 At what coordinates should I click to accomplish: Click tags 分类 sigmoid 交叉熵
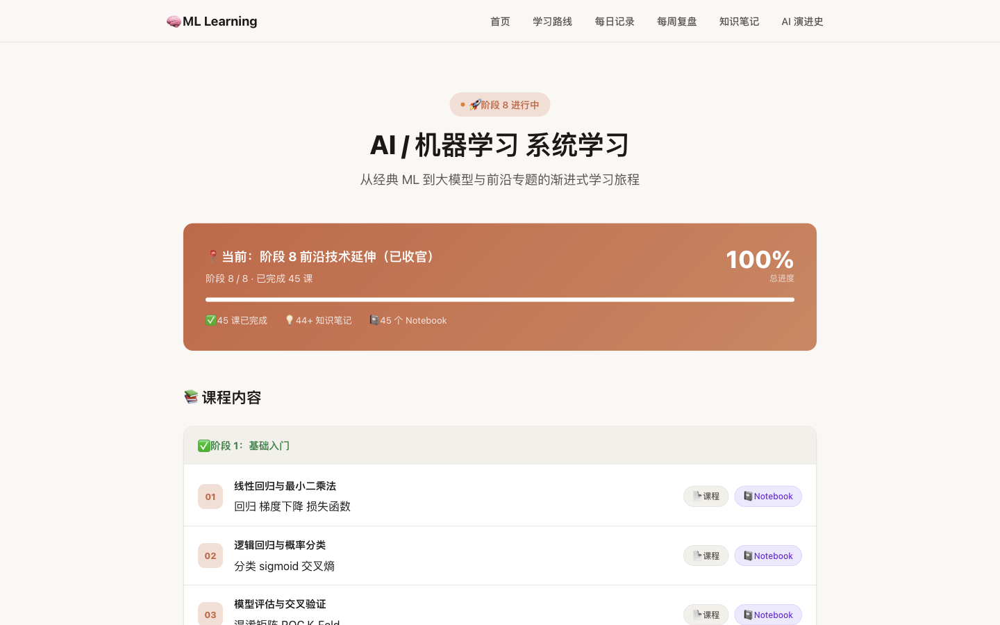coord(285,566)
